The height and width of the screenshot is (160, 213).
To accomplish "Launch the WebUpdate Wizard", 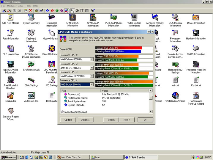I will (x=175, y=97).
